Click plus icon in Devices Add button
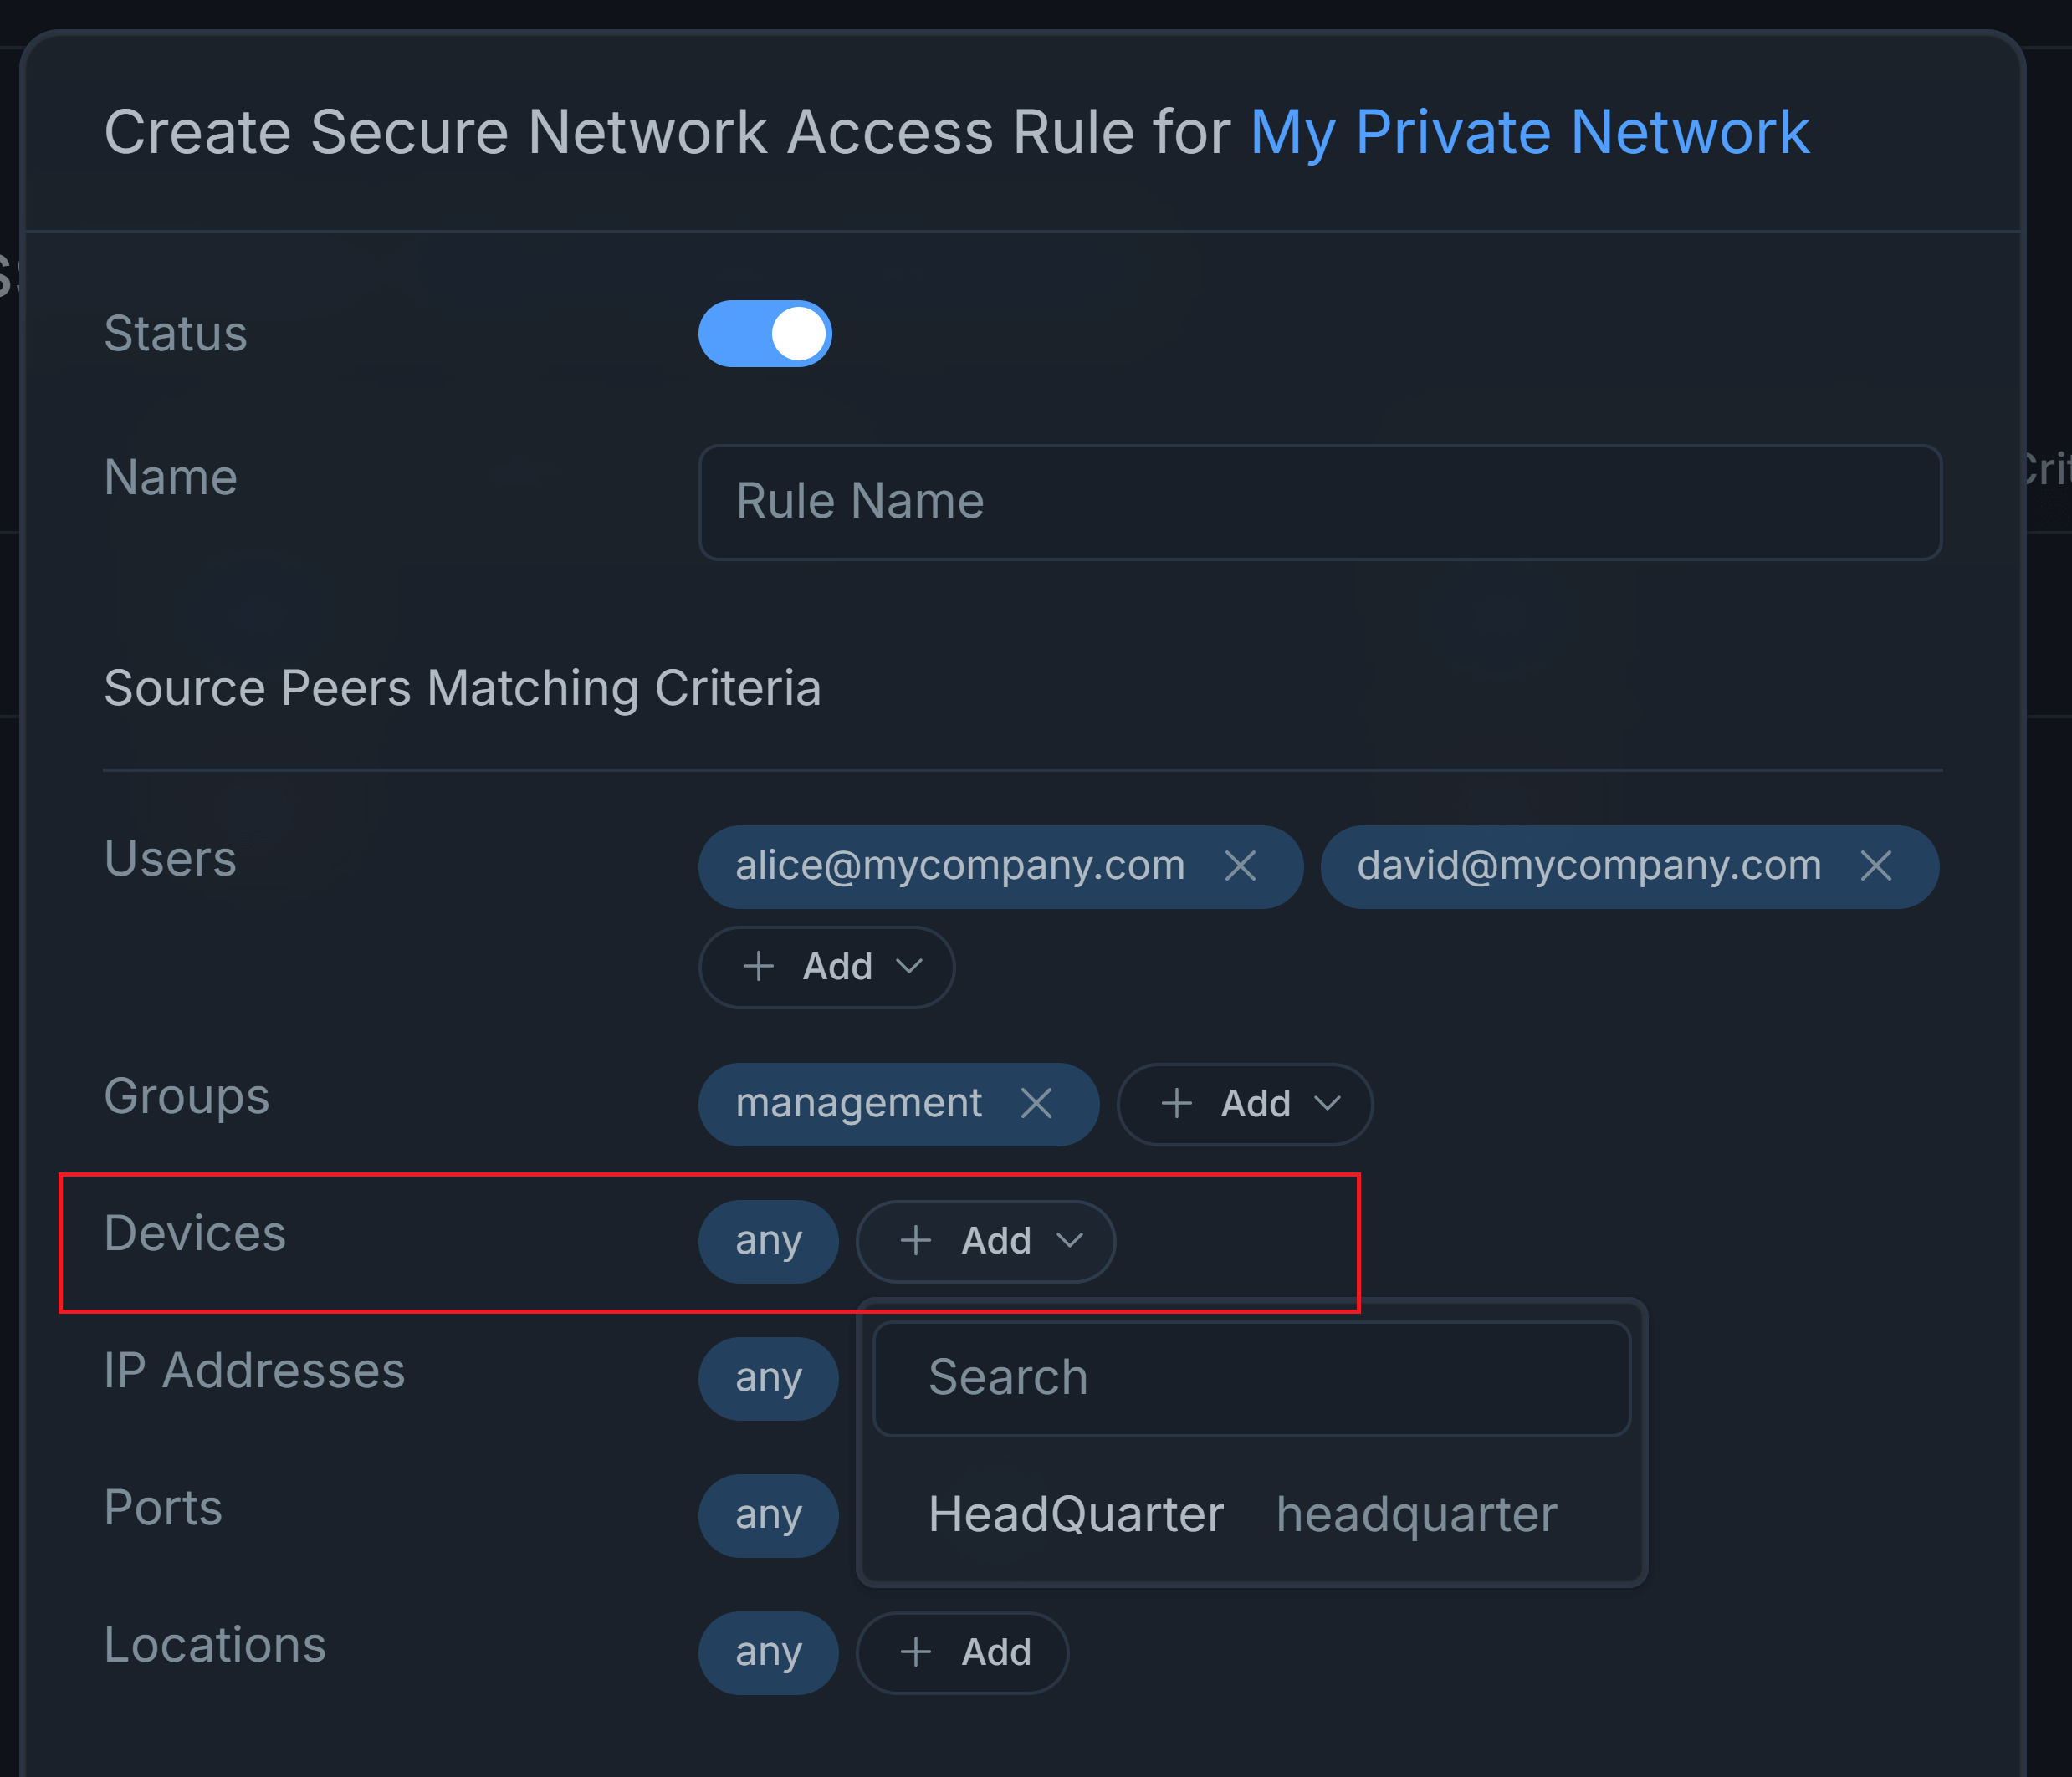Screen dimensions: 2072x1777 tap(916, 1240)
